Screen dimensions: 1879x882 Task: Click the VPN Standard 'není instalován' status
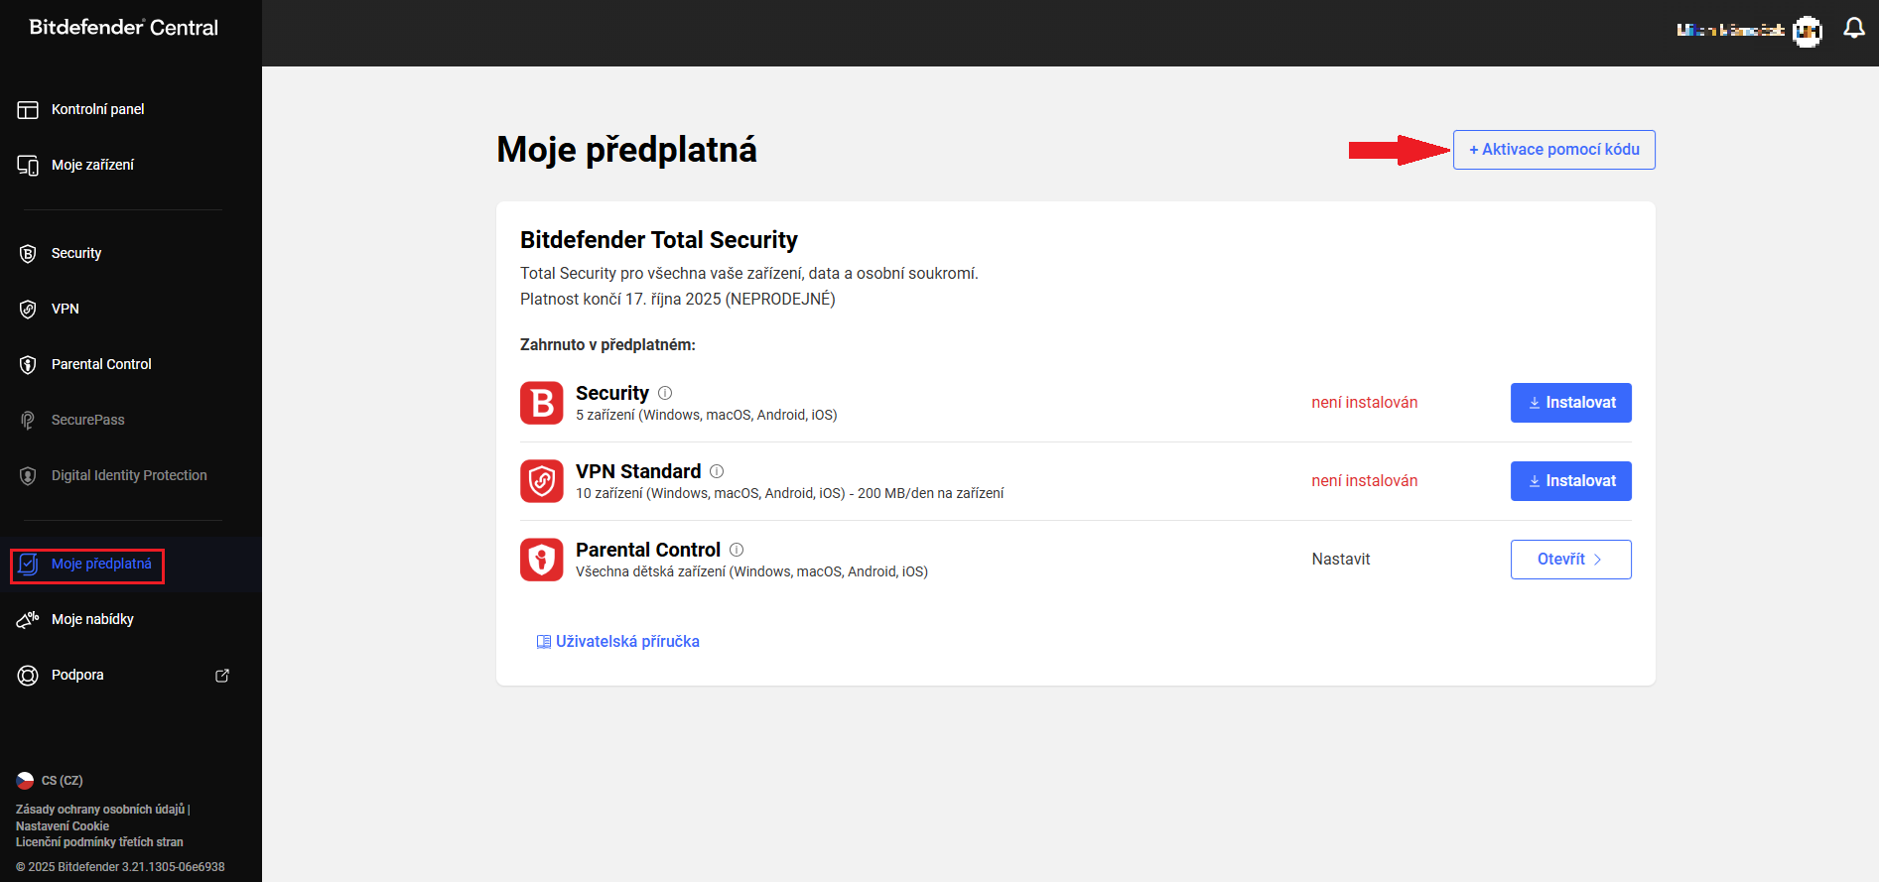click(1365, 481)
